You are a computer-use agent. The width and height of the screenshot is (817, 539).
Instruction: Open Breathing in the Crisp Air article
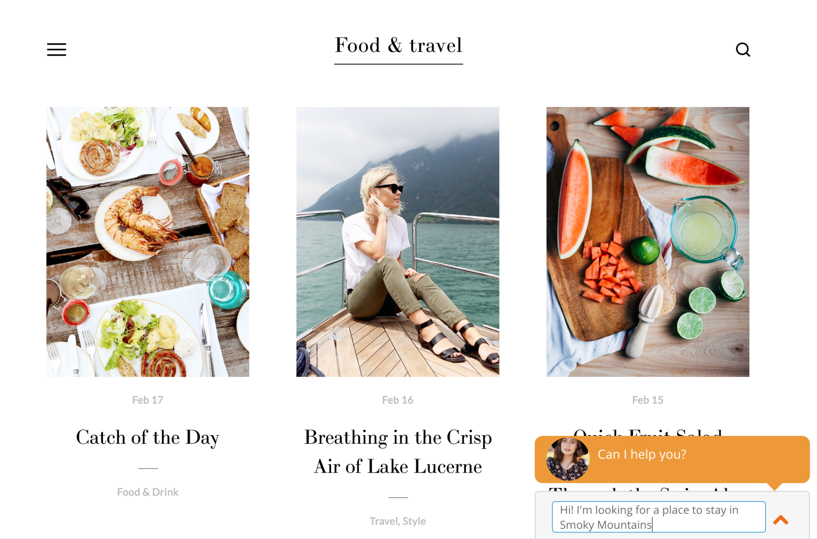tap(398, 452)
